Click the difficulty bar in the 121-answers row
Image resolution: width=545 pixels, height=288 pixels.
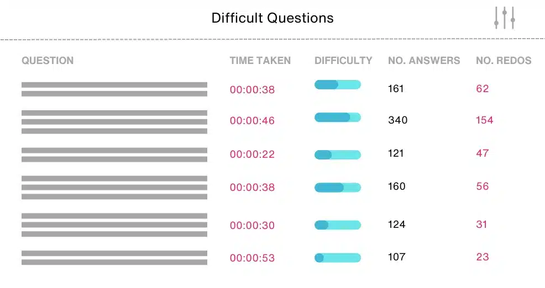click(338, 154)
